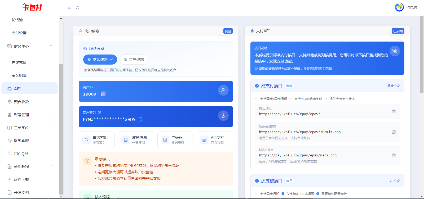Open 在线充值 in sidebar
This screenshot has width=424, height=199.
tap(19, 62)
